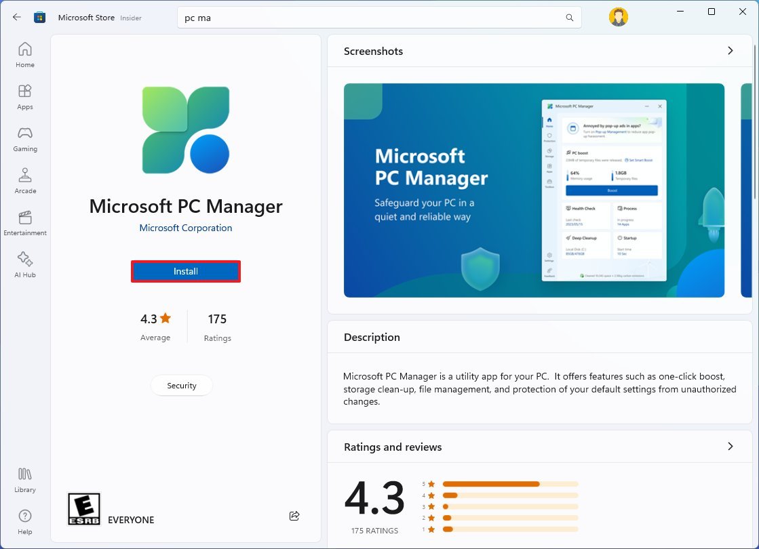Install Microsoft PC Manager
This screenshot has width=759, height=549.
[x=186, y=271]
